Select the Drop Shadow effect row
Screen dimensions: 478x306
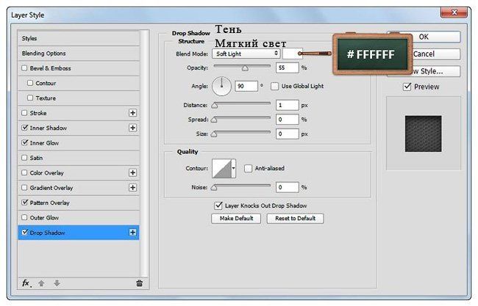[79, 233]
